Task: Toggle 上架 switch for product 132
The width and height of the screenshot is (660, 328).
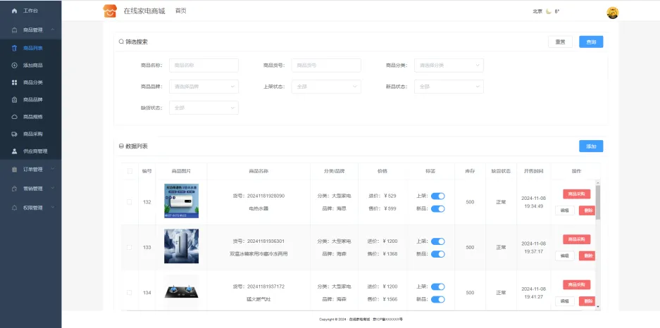Action: click(x=437, y=196)
